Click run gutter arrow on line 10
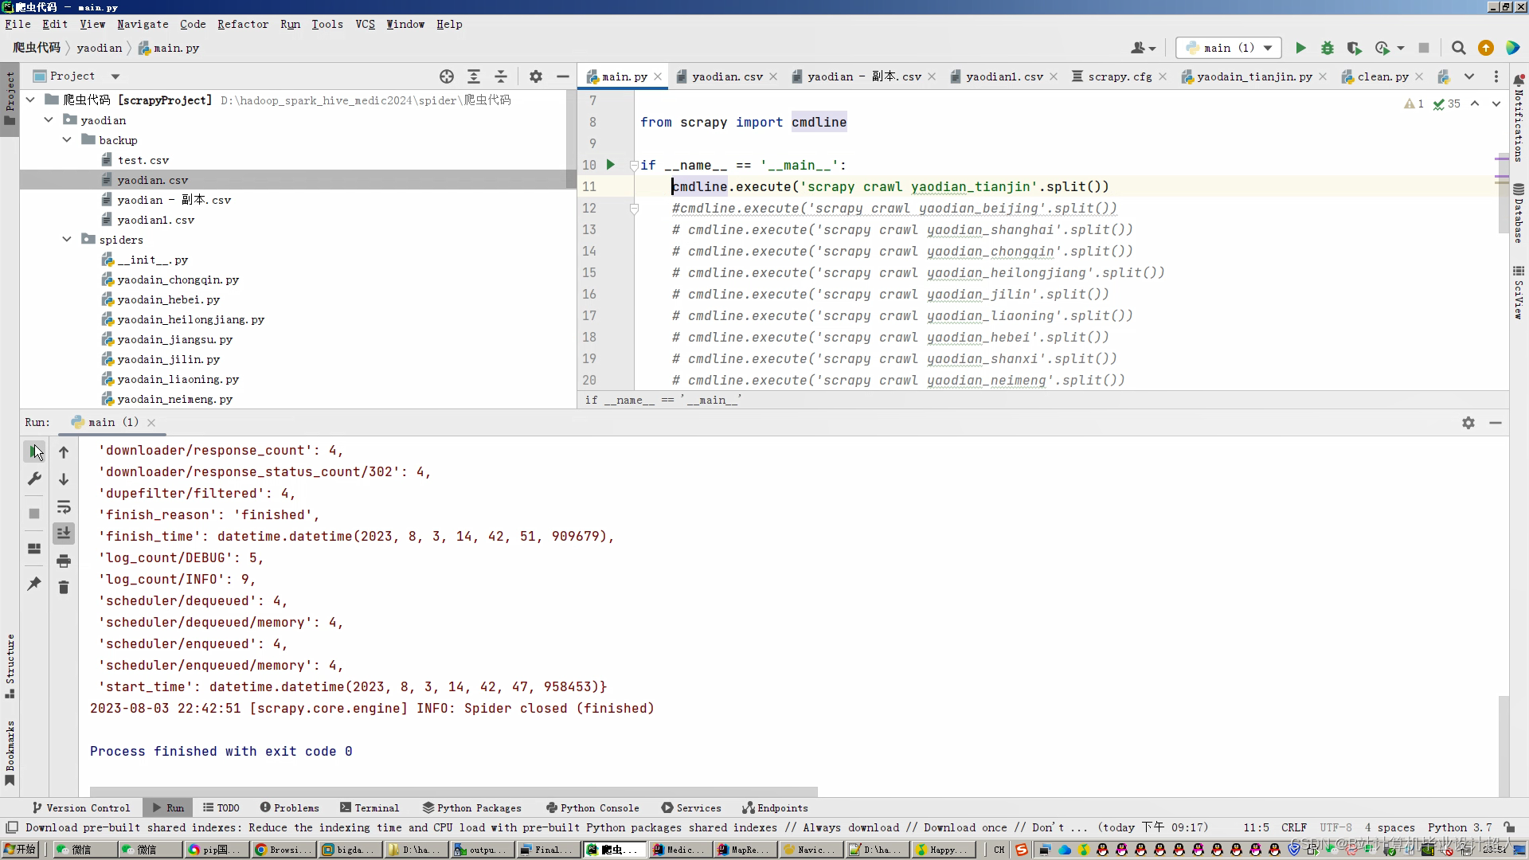This screenshot has width=1529, height=860. click(x=611, y=165)
